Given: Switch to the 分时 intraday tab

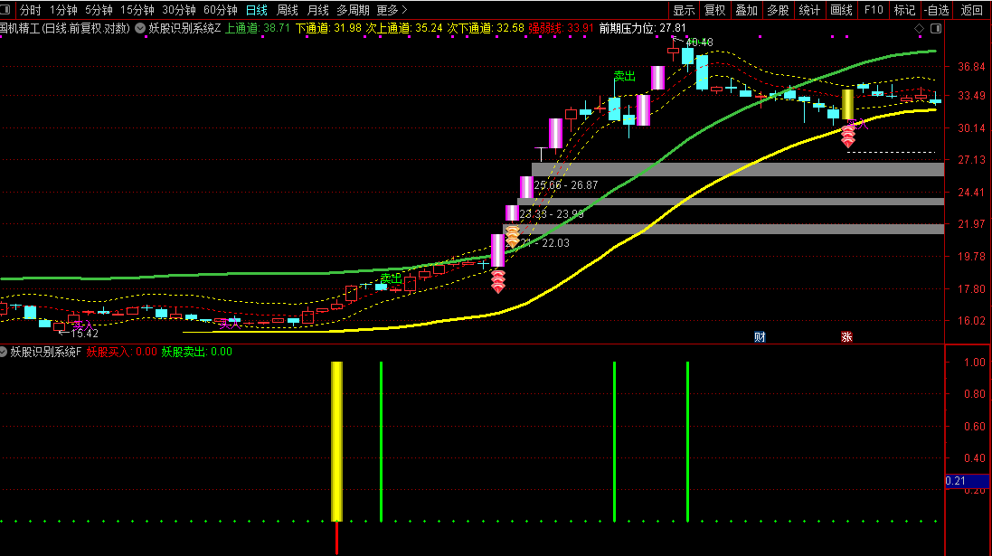Looking at the screenshot, I should pos(30,10).
